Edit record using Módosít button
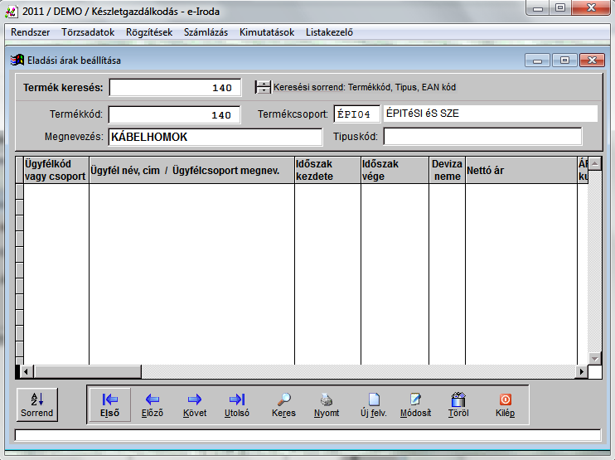 click(x=415, y=404)
